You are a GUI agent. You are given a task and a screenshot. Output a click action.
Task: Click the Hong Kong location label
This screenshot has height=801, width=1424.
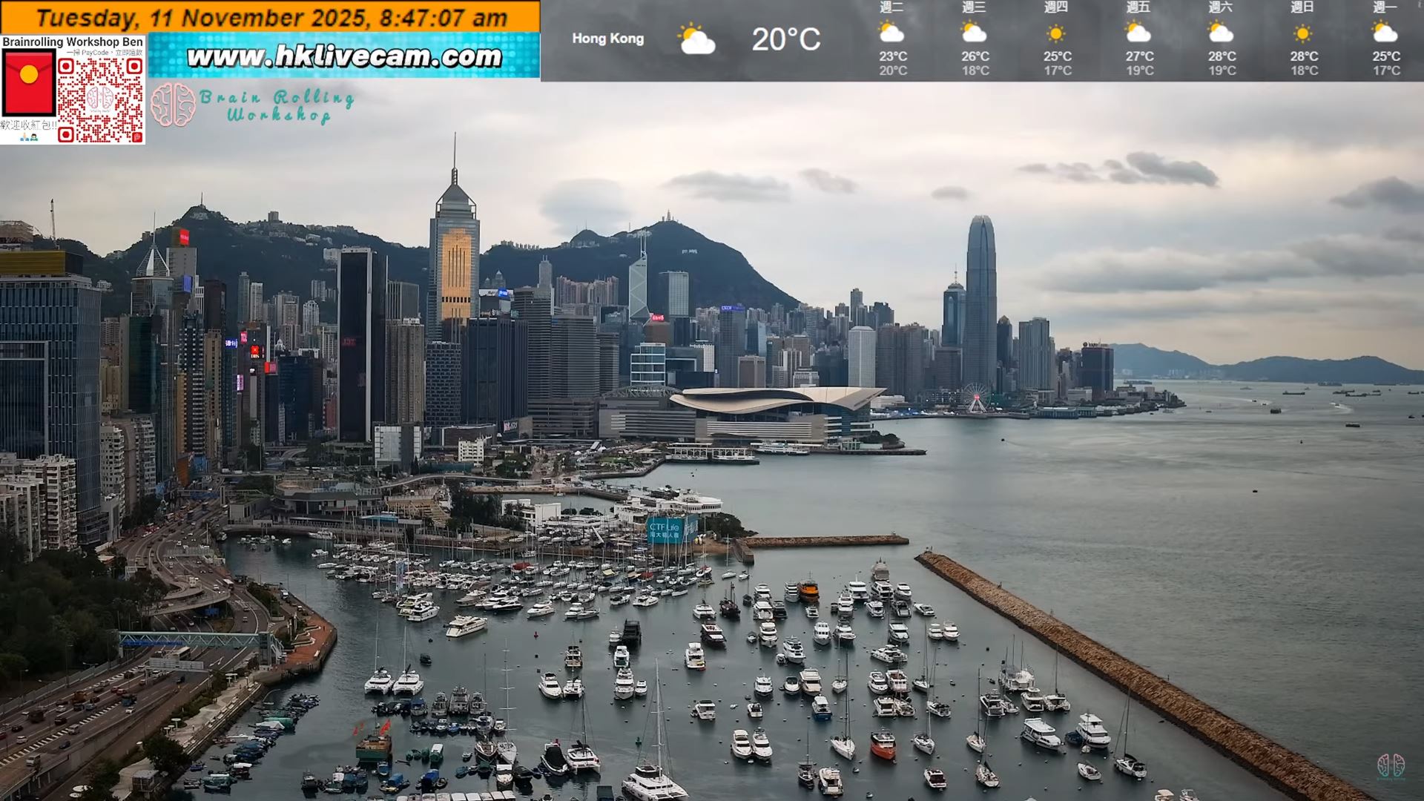pos(608,39)
